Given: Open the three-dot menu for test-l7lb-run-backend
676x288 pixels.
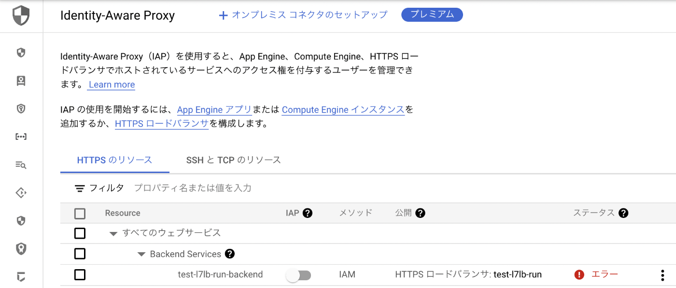Looking at the screenshot, I should [x=662, y=275].
